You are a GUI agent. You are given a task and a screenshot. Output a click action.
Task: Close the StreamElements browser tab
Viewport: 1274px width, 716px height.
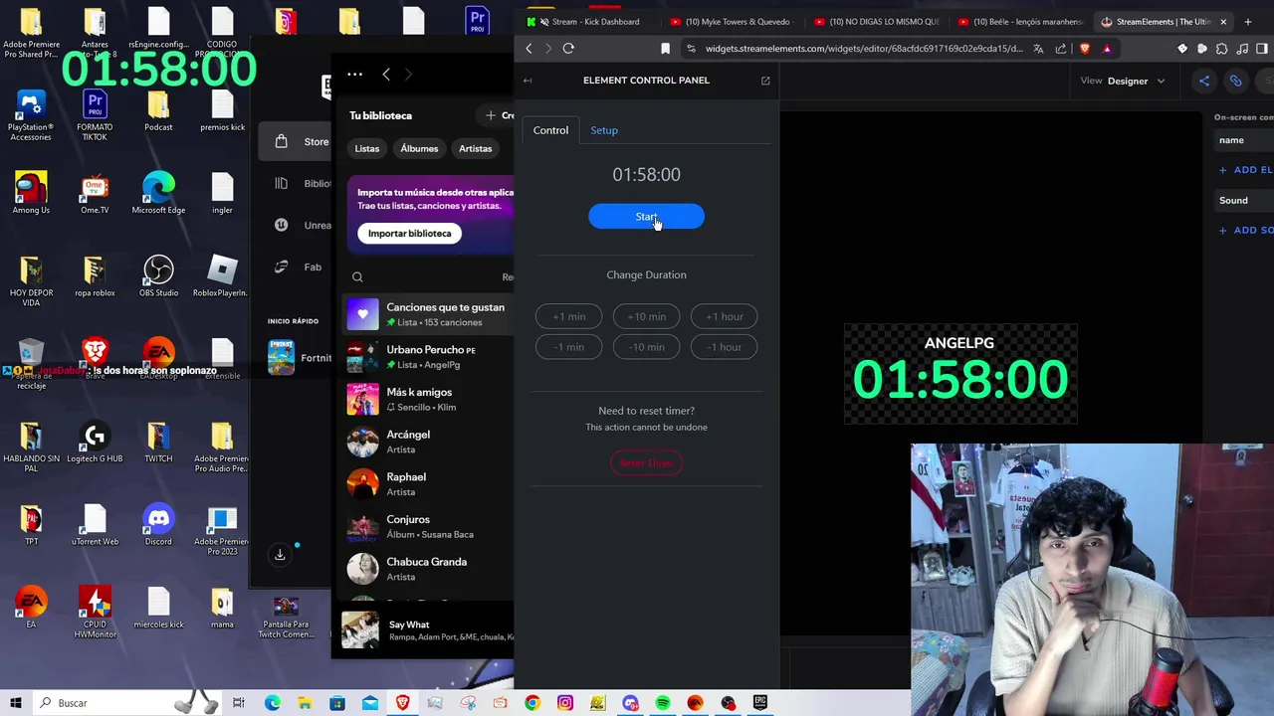[1223, 22]
